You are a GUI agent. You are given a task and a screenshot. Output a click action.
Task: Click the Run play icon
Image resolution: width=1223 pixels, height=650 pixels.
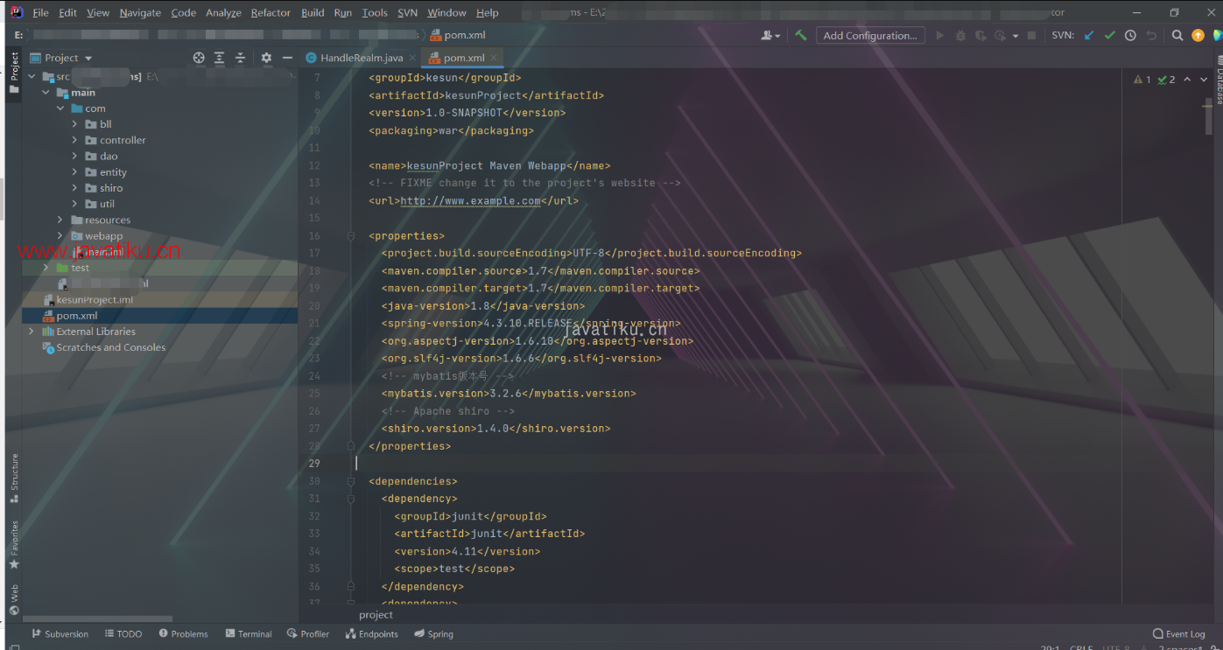[x=940, y=35]
